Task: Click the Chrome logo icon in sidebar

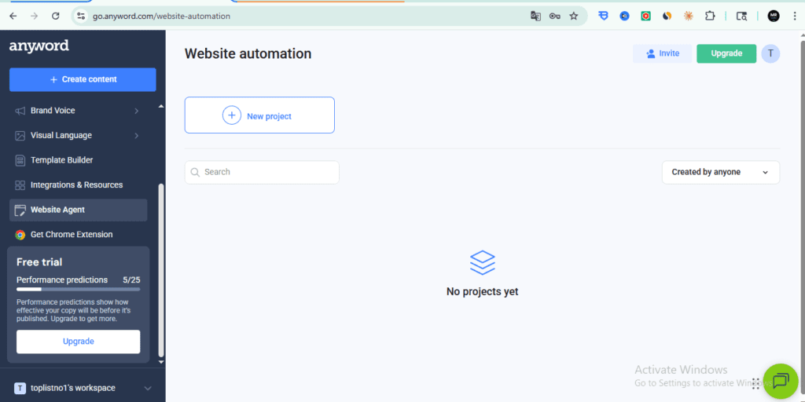Action: (20, 235)
